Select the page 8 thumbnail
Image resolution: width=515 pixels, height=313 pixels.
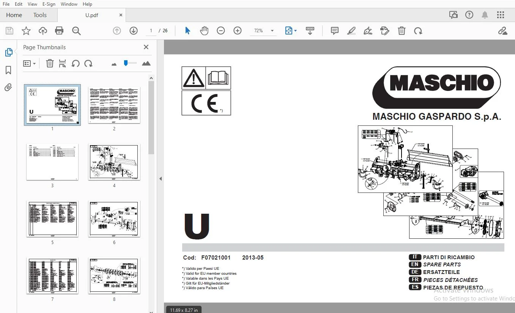click(x=114, y=275)
